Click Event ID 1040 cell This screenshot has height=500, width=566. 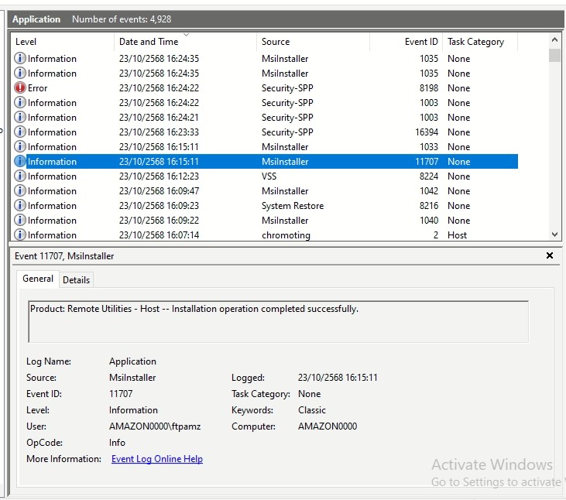tap(428, 221)
